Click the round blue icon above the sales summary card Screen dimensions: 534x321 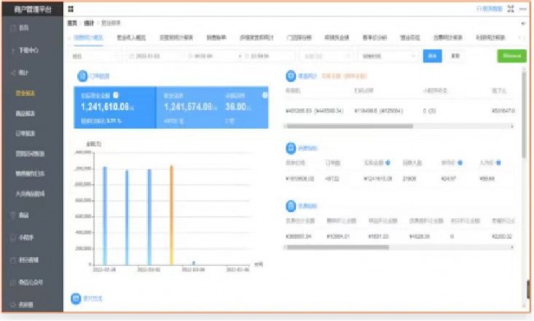[x=82, y=76]
